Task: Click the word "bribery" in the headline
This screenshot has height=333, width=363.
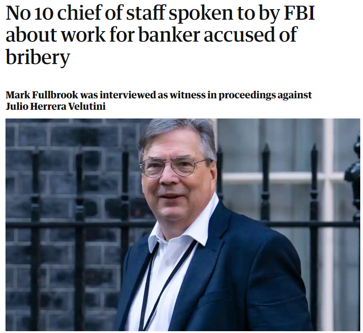Action: tap(38, 57)
